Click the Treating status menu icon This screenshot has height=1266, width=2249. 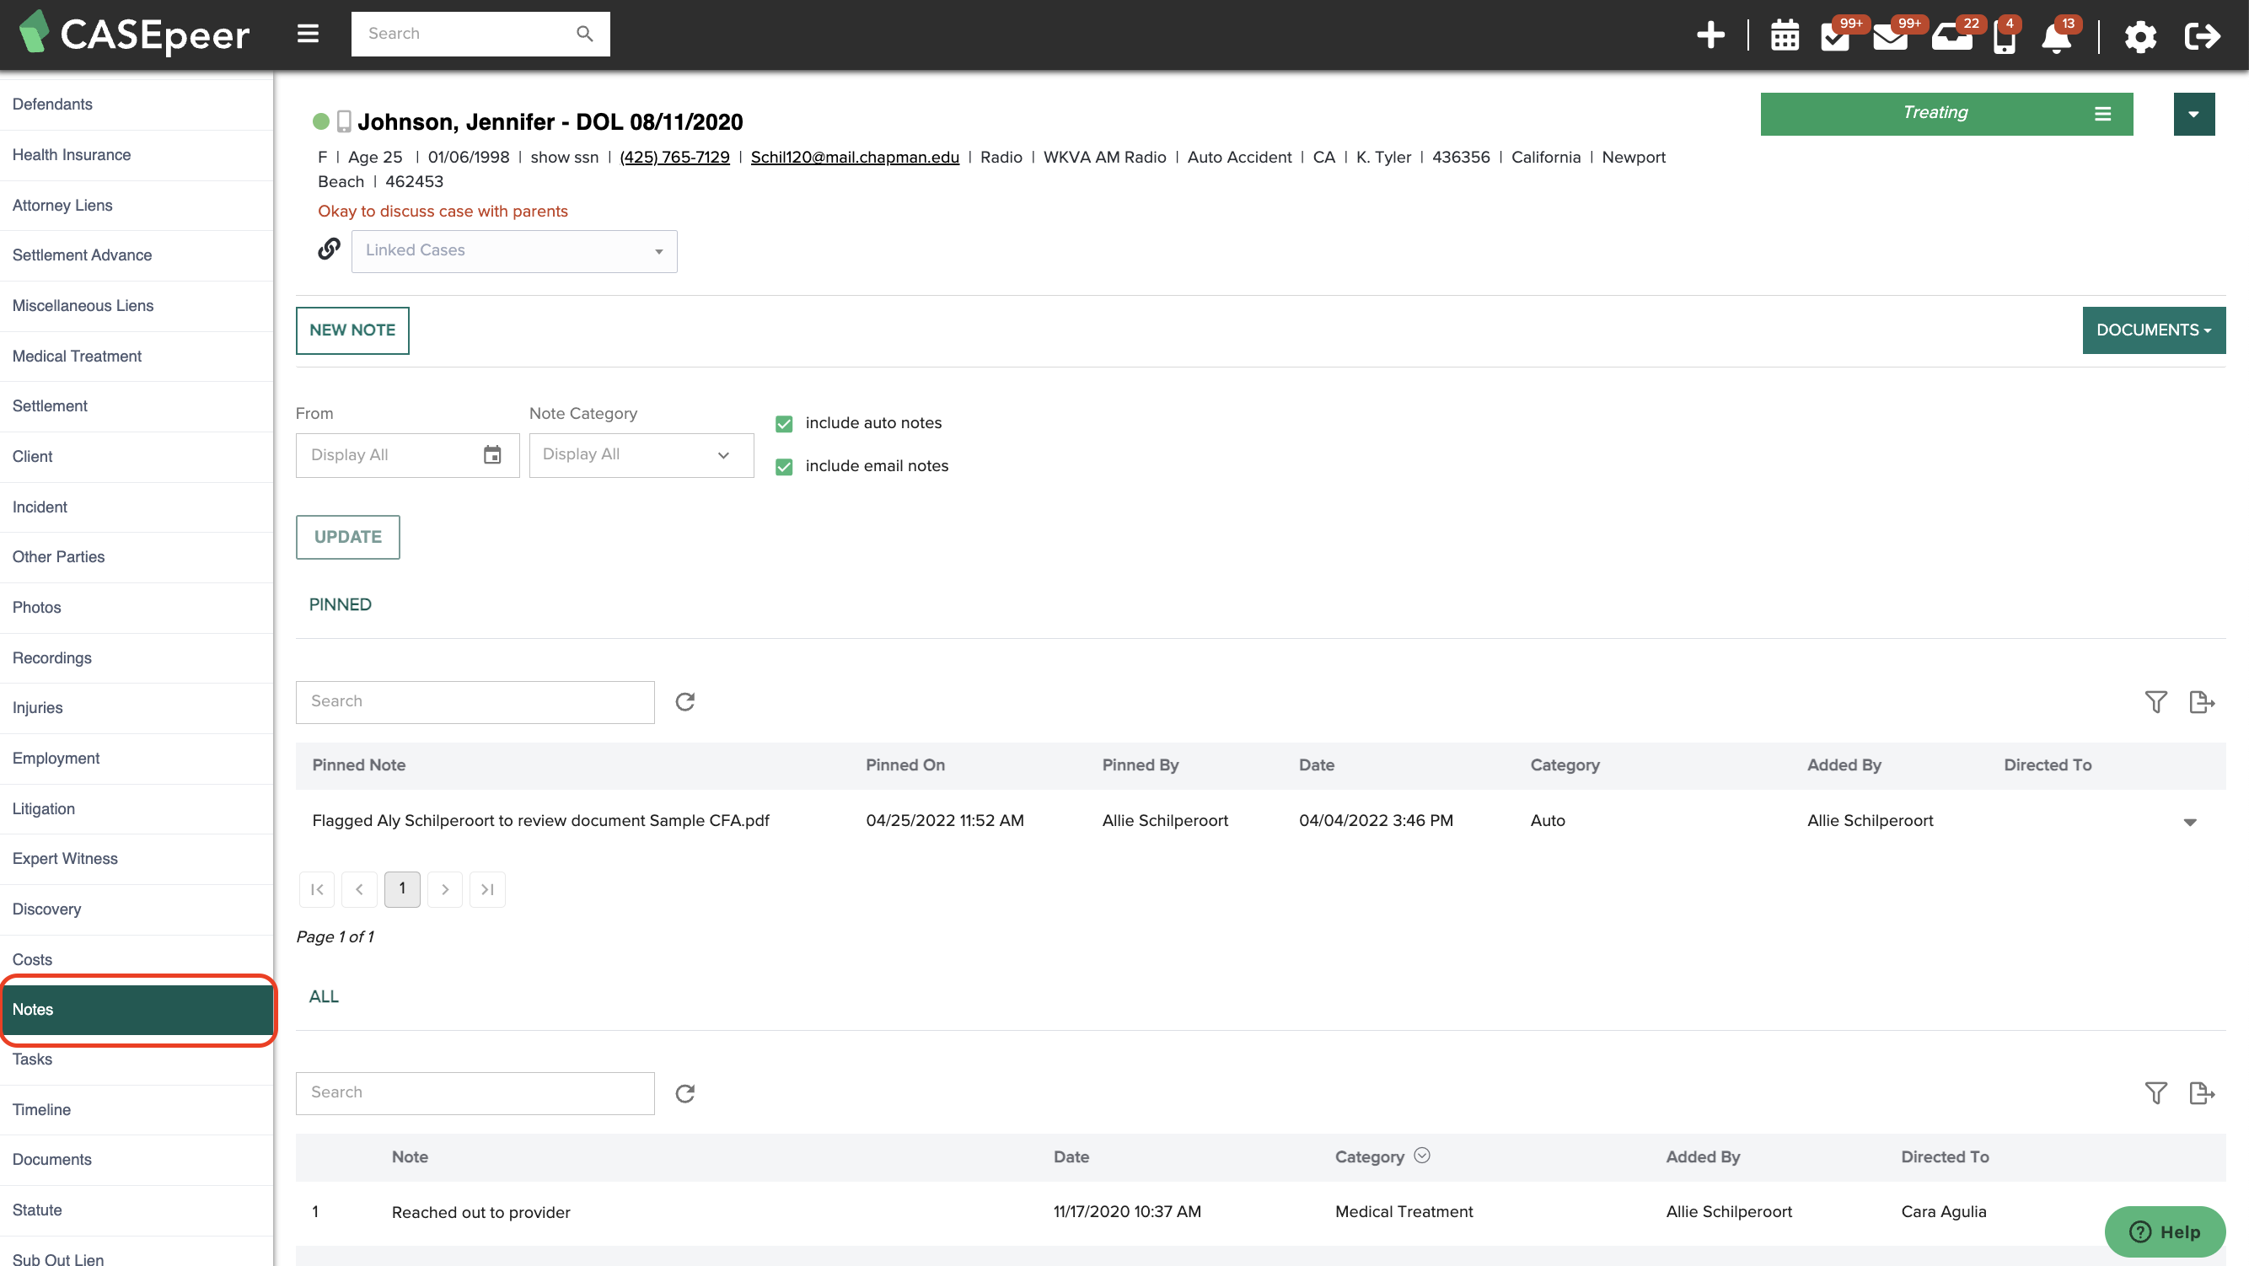pyautogui.click(x=2102, y=114)
